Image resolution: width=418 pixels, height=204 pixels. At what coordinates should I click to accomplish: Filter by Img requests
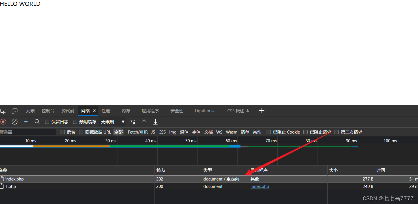pos(173,132)
